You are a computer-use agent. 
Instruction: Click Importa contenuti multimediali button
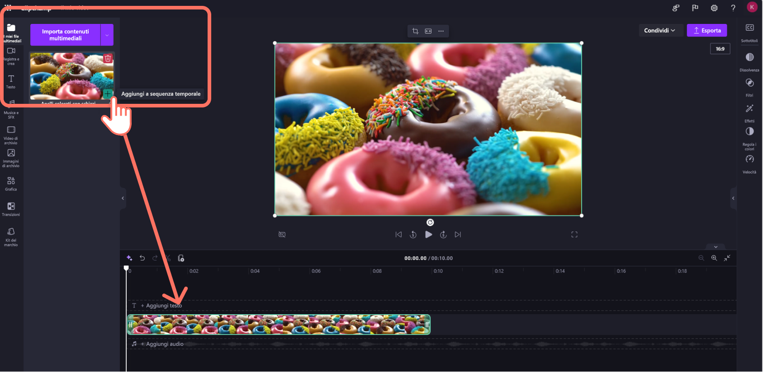[x=66, y=35]
